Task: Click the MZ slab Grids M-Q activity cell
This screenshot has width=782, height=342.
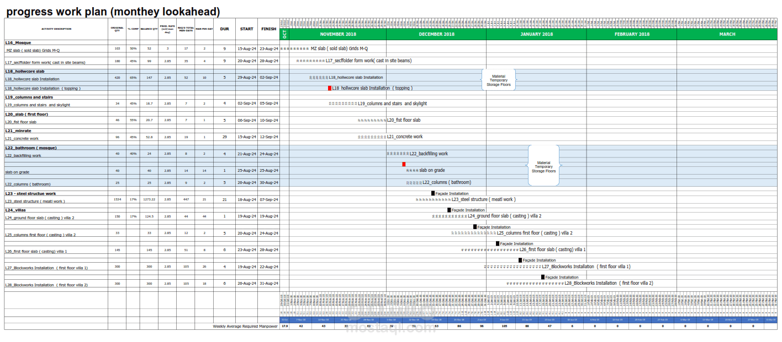Action: click(x=56, y=49)
